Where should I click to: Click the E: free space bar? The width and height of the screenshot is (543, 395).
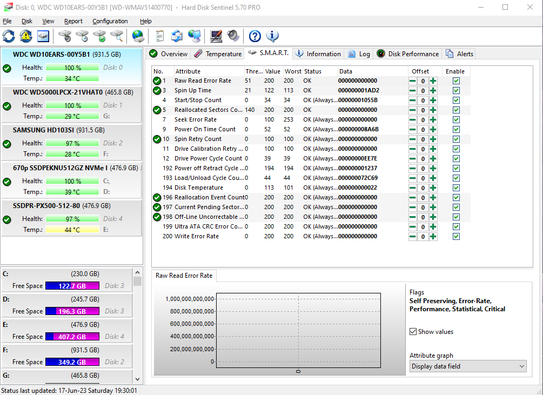pyautogui.click(x=72, y=337)
